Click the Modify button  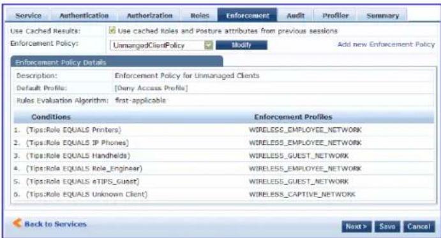tap(241, 45)
